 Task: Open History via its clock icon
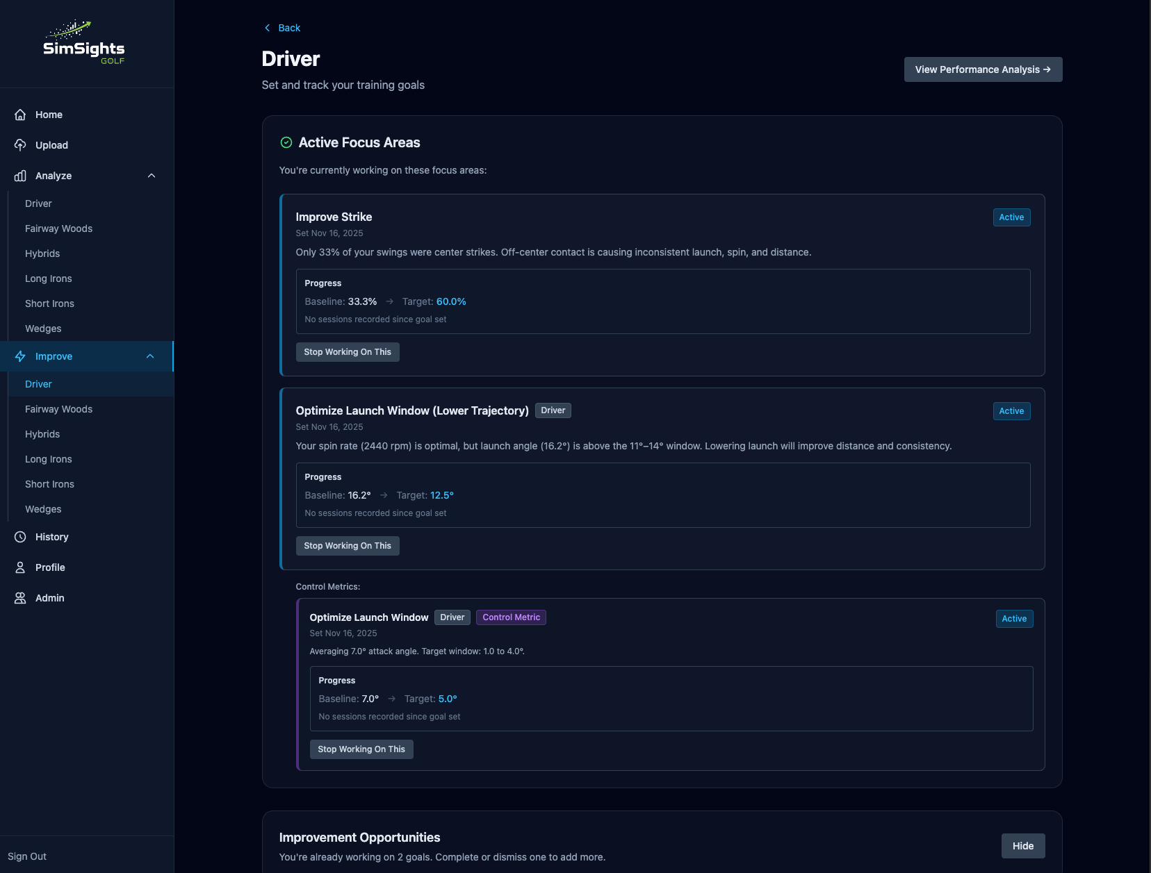point(20,536)
